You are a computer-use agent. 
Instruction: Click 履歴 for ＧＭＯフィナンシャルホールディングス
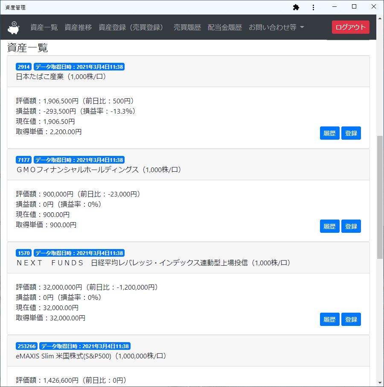tap(329, 226)
